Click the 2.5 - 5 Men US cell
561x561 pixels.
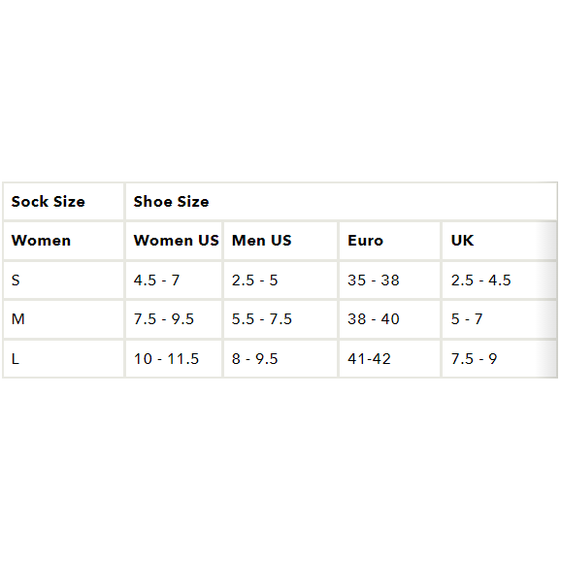(x=280, y=280)
